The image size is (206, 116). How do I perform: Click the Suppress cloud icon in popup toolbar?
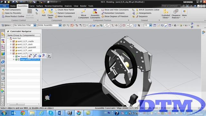coord(39,56)
